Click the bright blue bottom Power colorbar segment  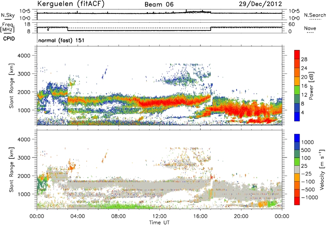pyautogui.click(x=297, y=117)
